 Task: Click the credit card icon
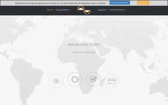[112, 81]
